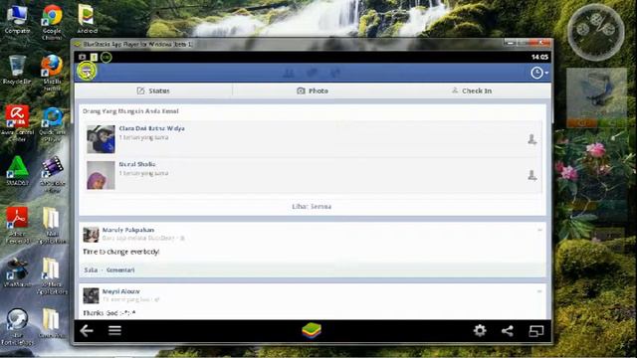Click the BlueStacks share icon
Viewport: 637px width, 358px height.
[508, 331]
